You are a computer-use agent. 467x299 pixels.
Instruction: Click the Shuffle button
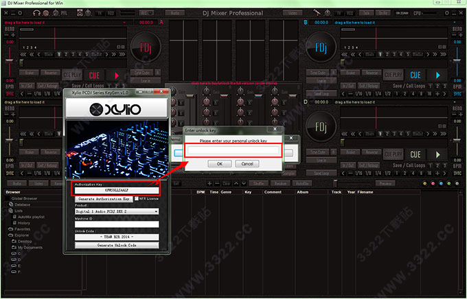[x=258, y=184]
